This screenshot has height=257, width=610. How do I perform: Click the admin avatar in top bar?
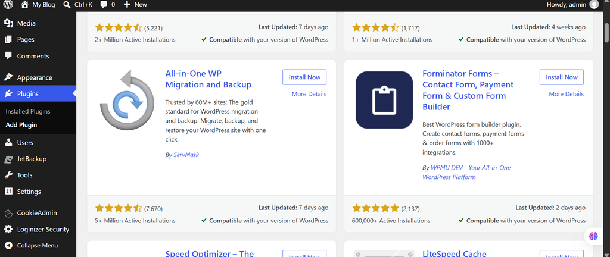594,5
